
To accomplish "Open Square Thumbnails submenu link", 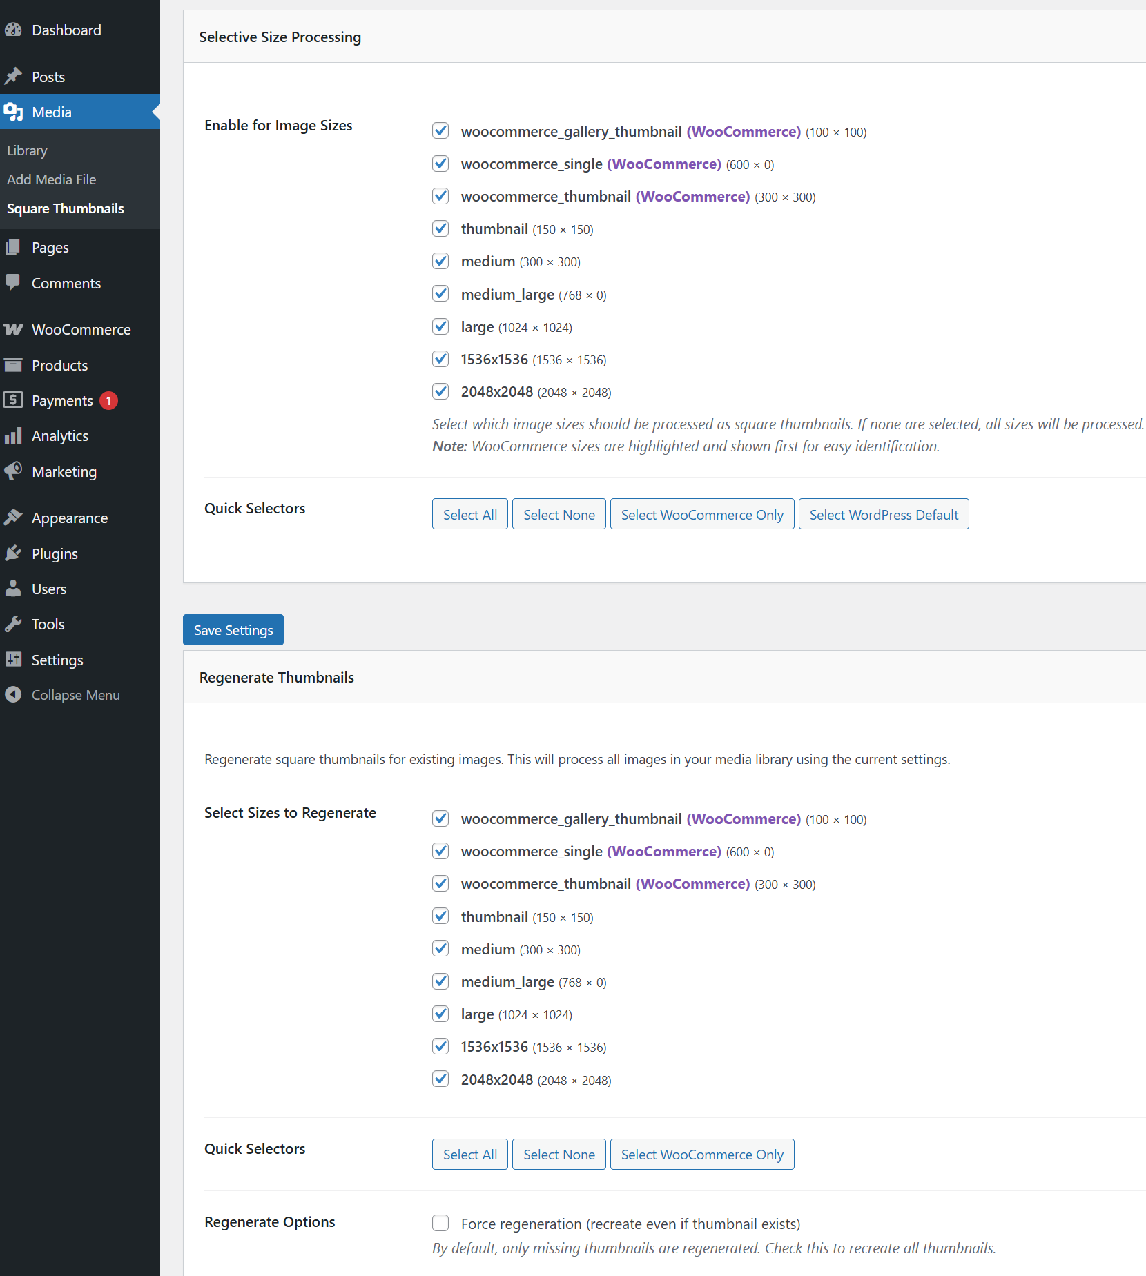I will (x=66, y=208).
